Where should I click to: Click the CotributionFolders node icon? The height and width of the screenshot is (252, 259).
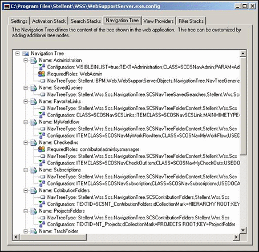[x=34, y=190]
